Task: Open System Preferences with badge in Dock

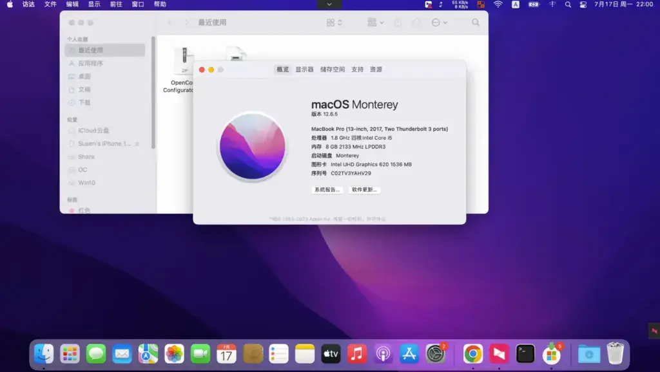Action: 435,354
